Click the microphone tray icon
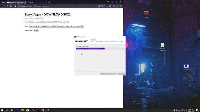 (x=174, y=110)
